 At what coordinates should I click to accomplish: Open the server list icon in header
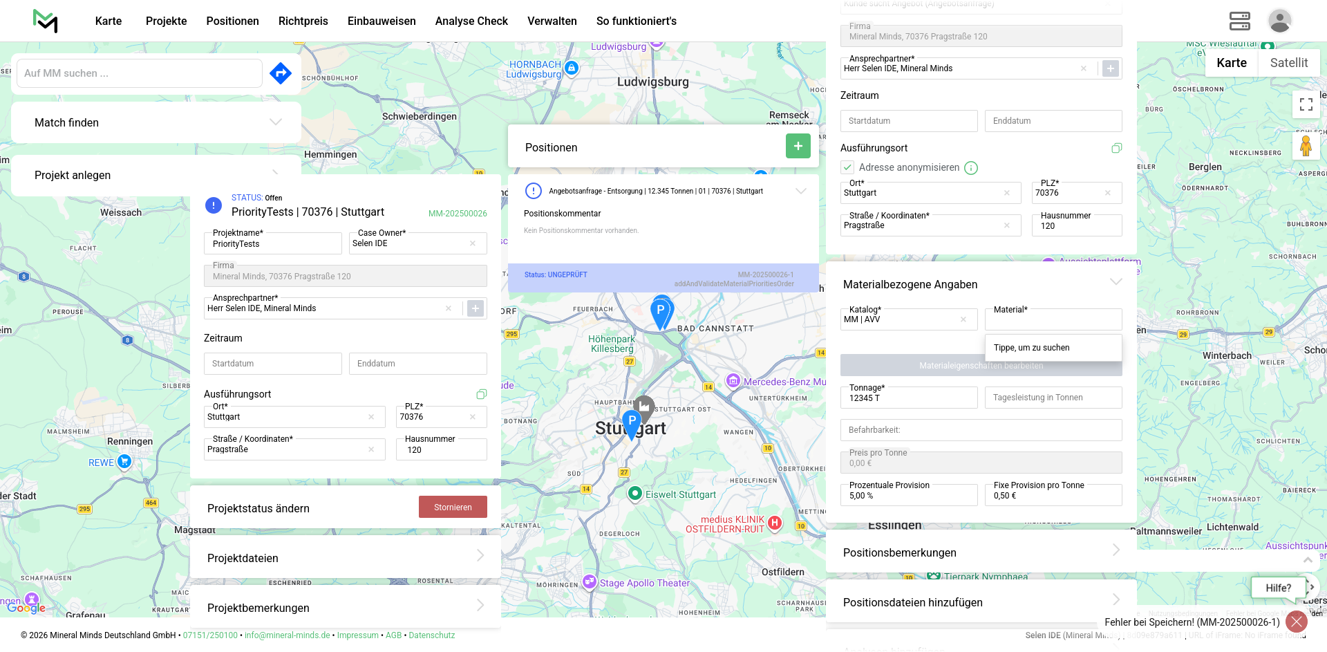click(x=1239, y=21)
